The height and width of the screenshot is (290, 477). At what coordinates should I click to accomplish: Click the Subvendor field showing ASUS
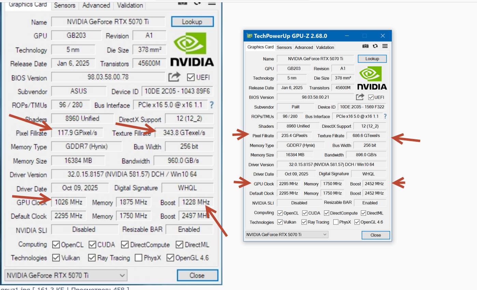pos(79,91)
